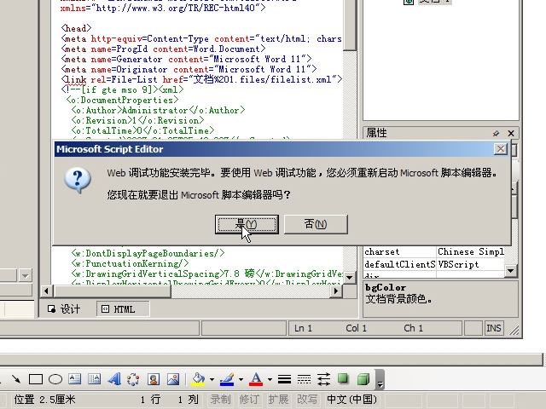Screen dimensions: 546x409
Task: Toggle 录制 macro recording in status bar
Action: (220, 400)
